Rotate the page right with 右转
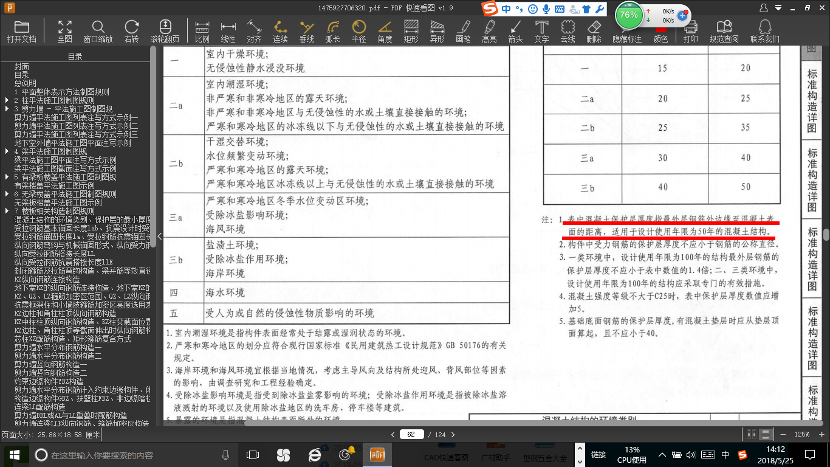830x467 pixels. tap(131, 31)
